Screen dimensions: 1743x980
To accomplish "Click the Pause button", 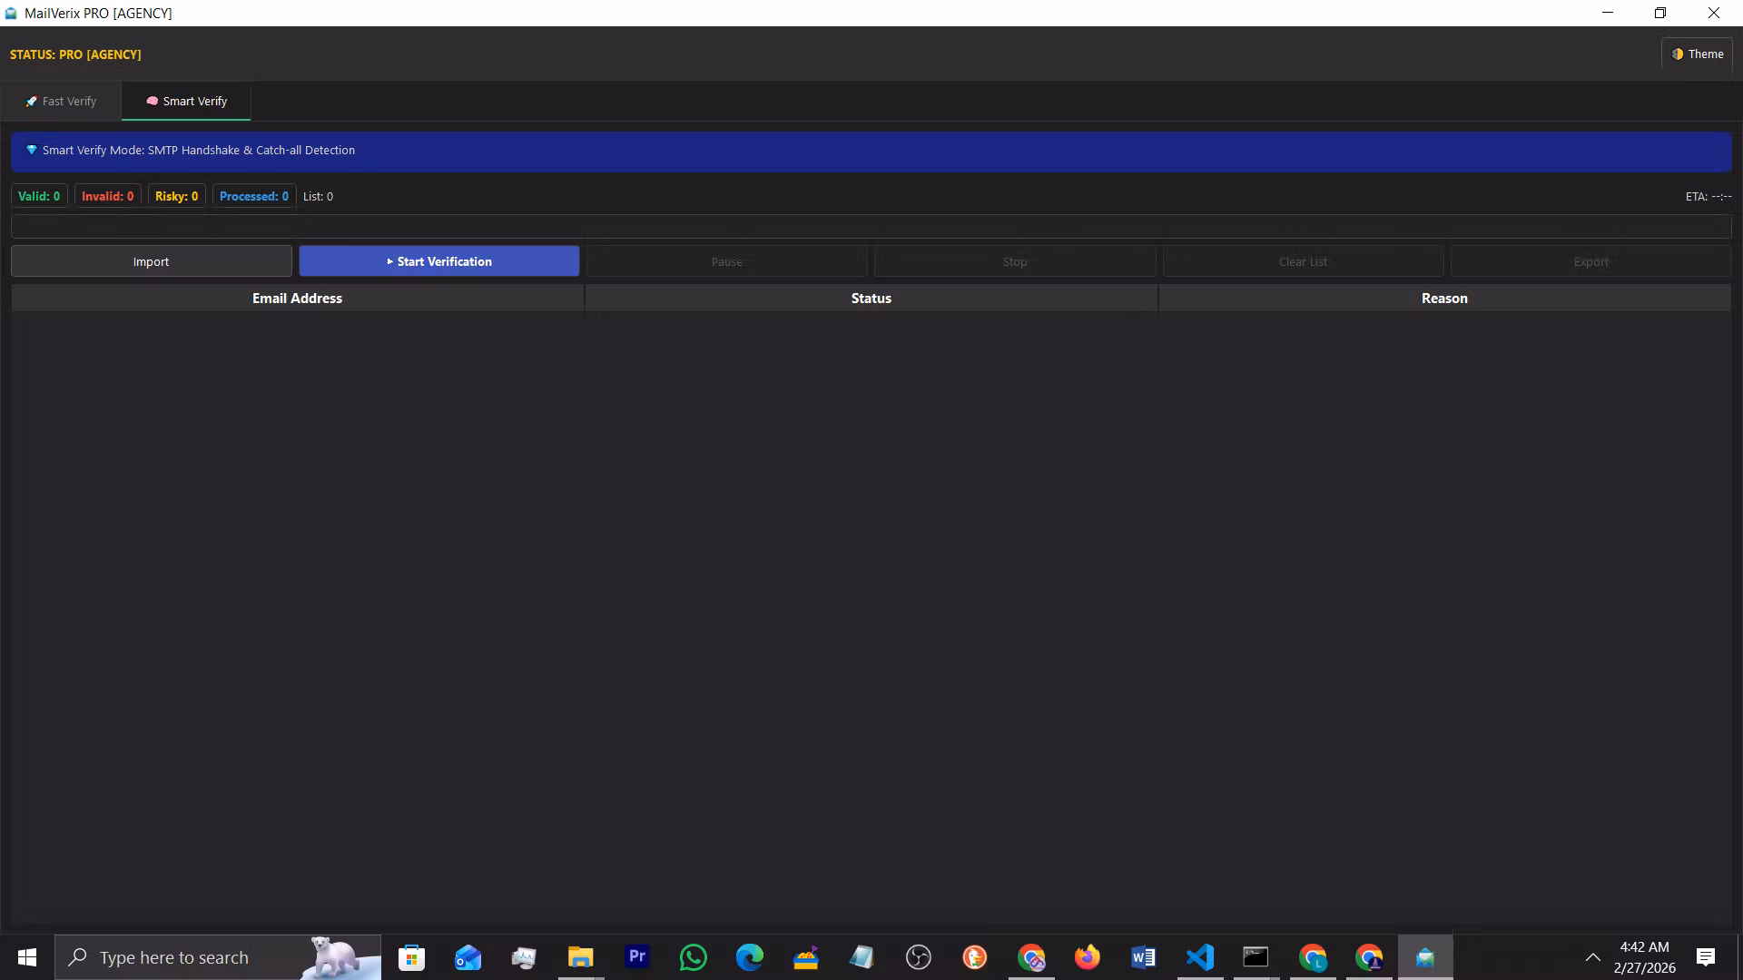I will tap(727, 261).
